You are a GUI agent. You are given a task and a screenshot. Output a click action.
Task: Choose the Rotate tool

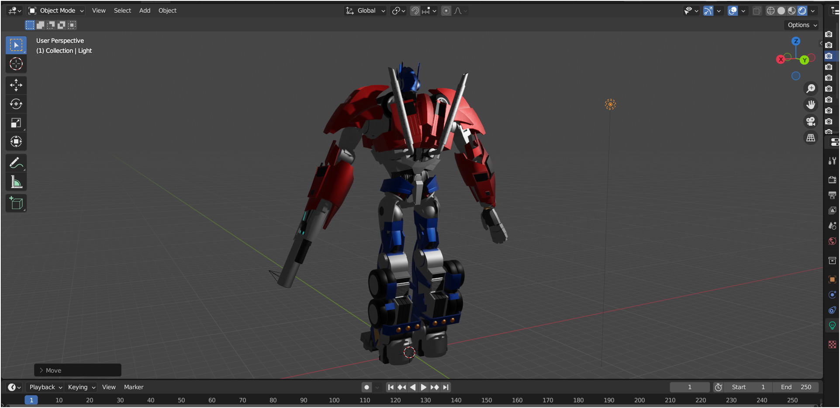pyautogui.click(x=16, y=104)
